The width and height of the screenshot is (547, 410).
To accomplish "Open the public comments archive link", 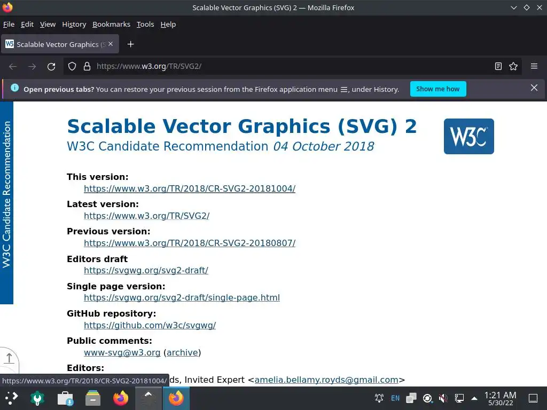I will coord(182,352).
